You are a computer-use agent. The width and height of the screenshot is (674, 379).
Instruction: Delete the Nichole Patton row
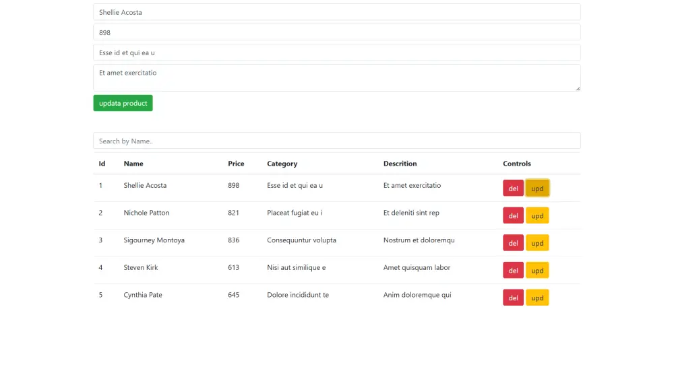click(x=513, y=215)
